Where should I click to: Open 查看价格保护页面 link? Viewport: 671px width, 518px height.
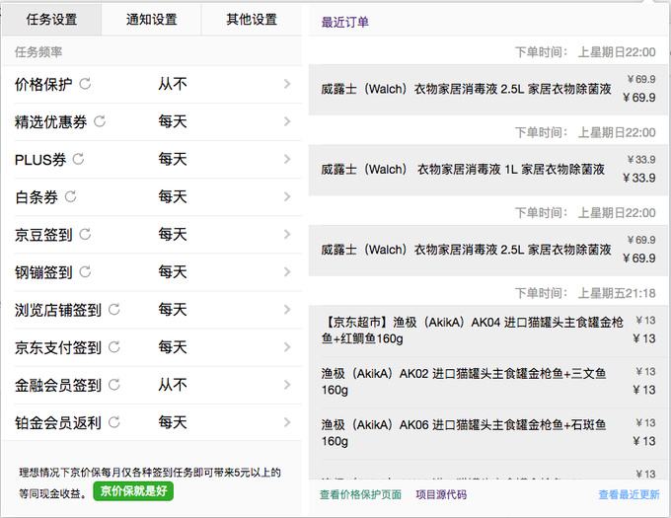point(361,495)
